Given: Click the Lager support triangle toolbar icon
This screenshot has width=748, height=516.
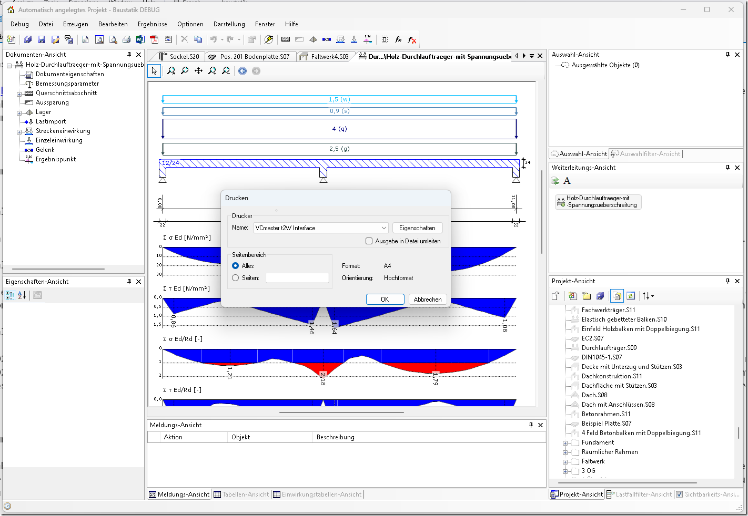Looking at the screenshot, I should click(313, 39).
